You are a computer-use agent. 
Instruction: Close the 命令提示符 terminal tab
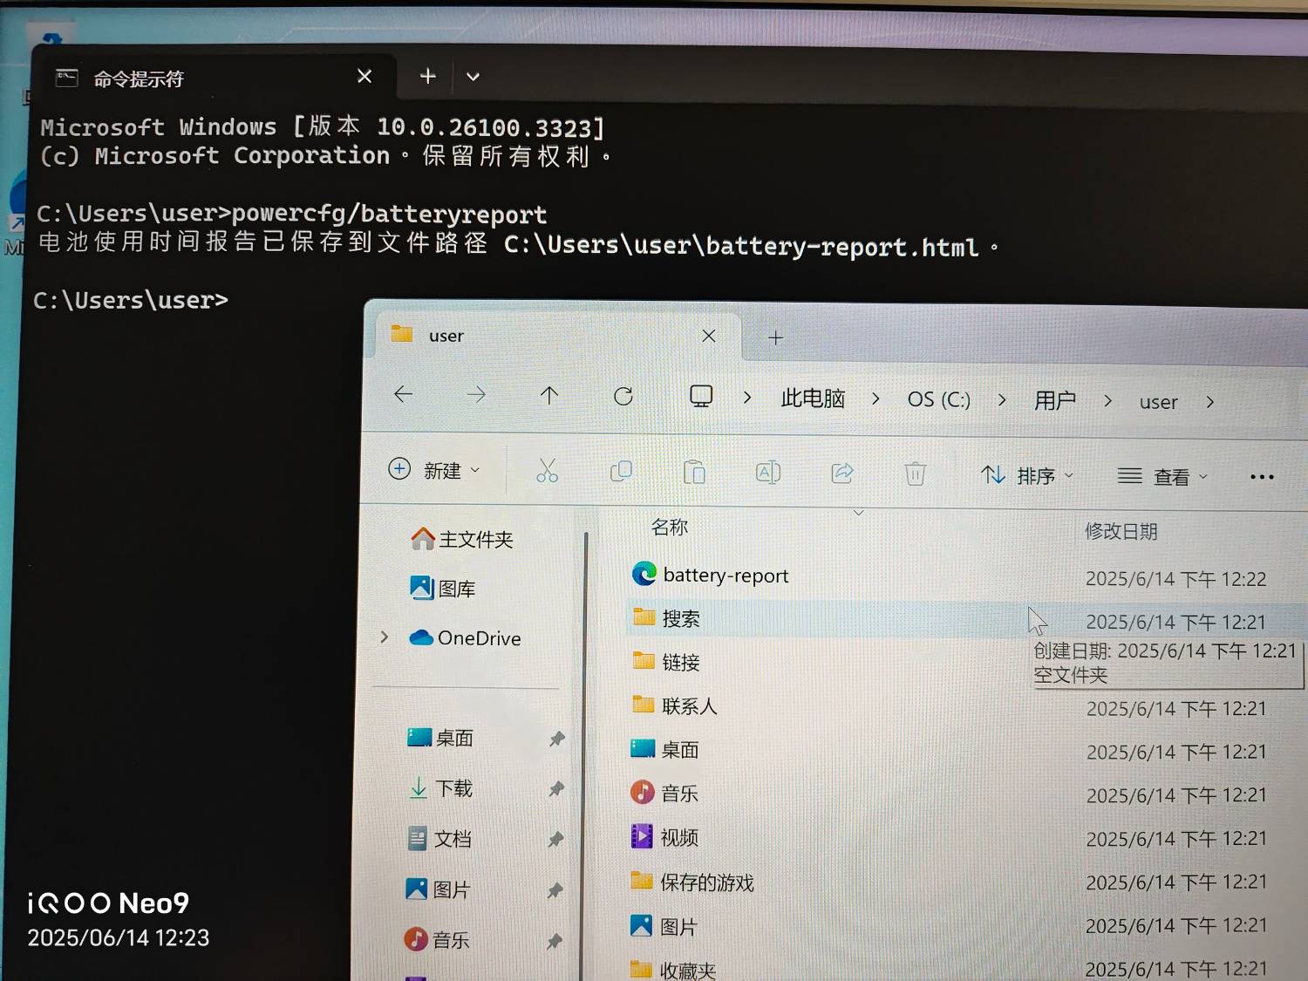[x=364, y=77]
